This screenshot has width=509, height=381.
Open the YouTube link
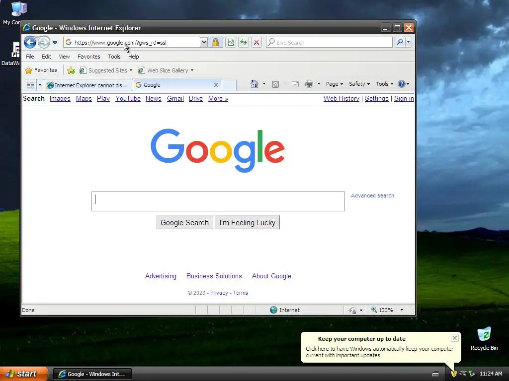pyautogui.click(x=128, y=99)
